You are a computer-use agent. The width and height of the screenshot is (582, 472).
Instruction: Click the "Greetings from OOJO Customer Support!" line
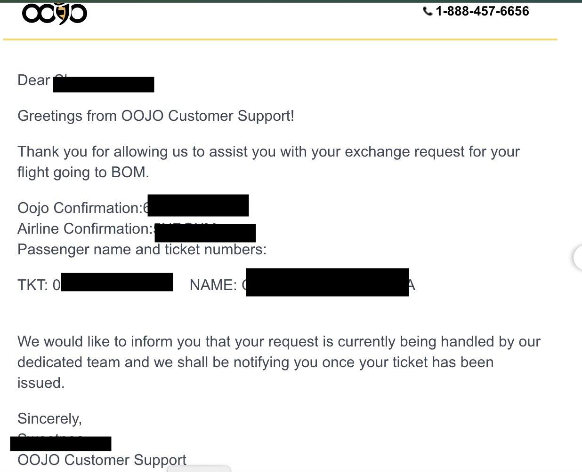156,116
